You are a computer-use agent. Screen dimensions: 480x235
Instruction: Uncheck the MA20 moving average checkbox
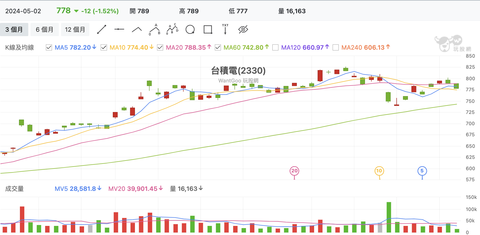(160, 47)
